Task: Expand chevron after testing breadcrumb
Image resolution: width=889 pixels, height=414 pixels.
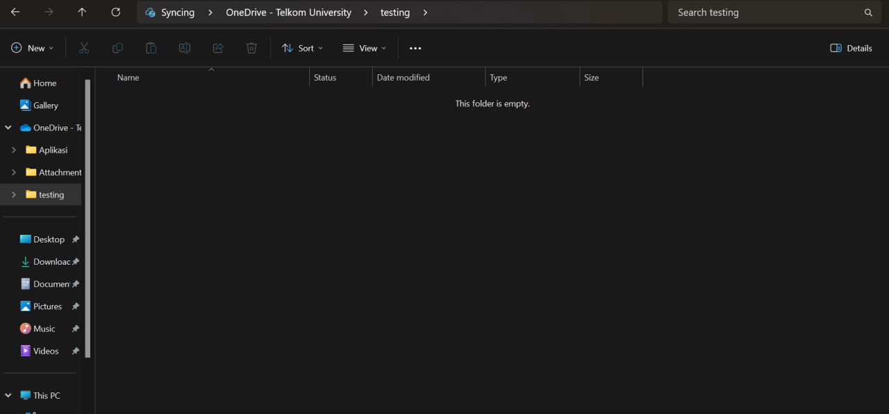Action: (424, 13)
